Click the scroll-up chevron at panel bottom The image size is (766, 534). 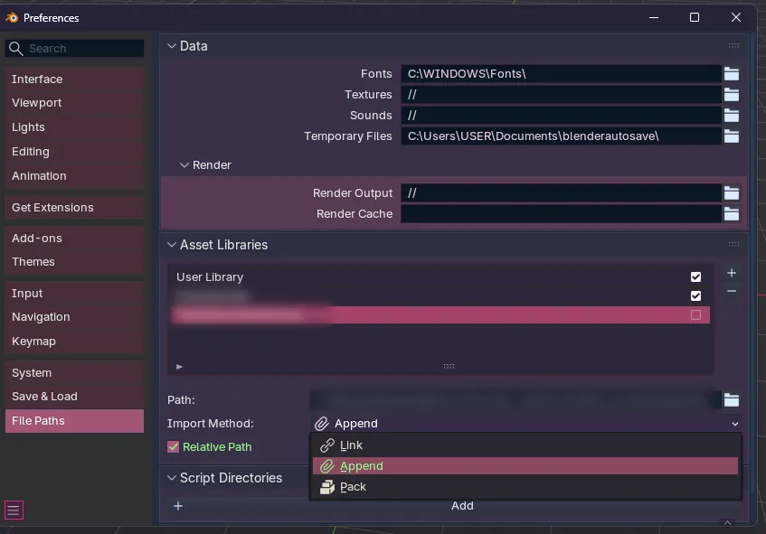pyautogui.click(x=727, y=523)
